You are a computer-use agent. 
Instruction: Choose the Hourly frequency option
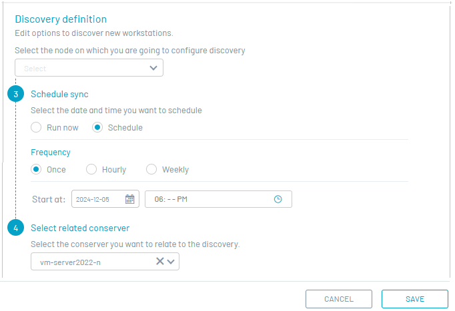(92, 169)
